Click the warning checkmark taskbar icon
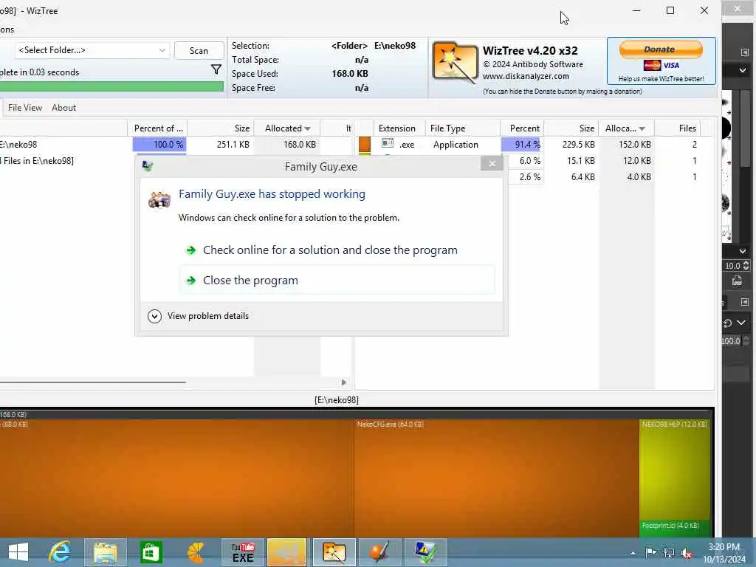Viewport: 756px width, 567px height. (425, 552)
